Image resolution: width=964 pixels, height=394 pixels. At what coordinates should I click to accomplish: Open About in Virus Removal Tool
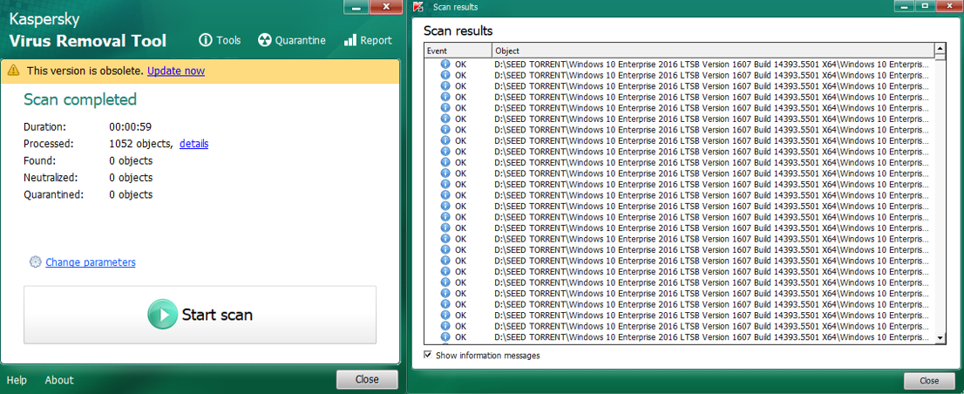pyautogui.click(x=59, y=380)
